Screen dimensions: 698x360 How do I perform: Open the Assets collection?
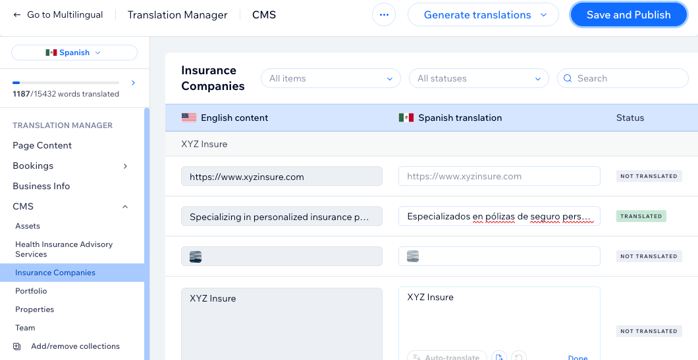tap(28, 226)
